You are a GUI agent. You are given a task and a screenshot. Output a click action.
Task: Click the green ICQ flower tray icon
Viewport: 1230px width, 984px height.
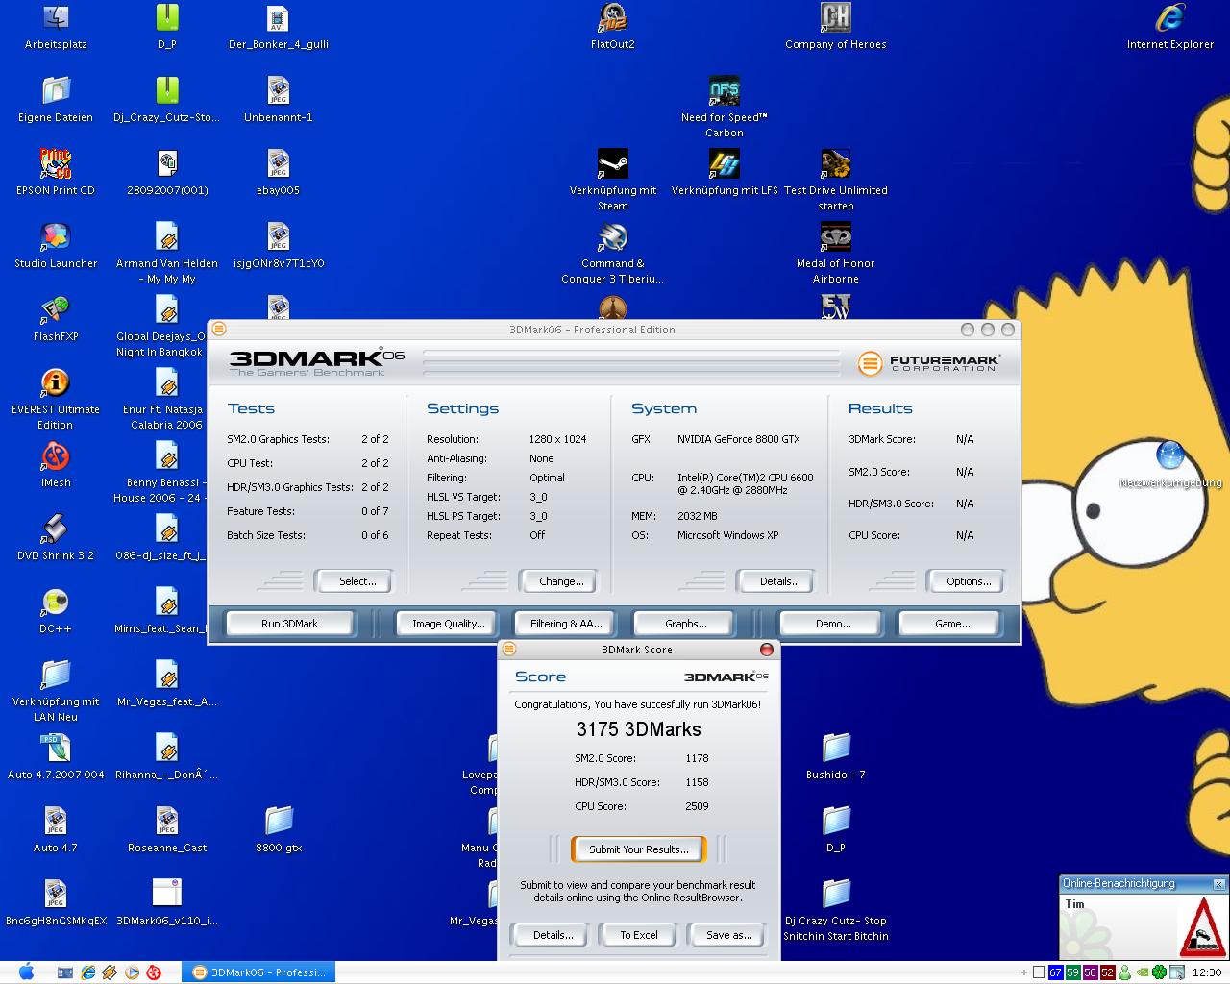point(1160,972)
